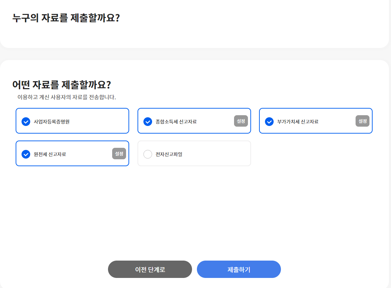Screen dimensions: 391x288
Task: Click the empty circle icon beside 전자신고파일
Action: (x=147, y=154)
